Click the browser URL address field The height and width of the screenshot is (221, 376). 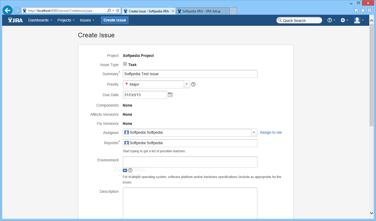click(x=64, y=11)
